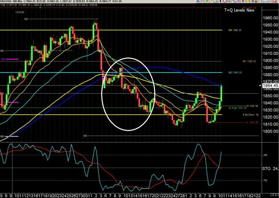Screen dimensions: 279x198
Task: Click the 1940.00 price axis label
Action: click(x=270, y=32)
